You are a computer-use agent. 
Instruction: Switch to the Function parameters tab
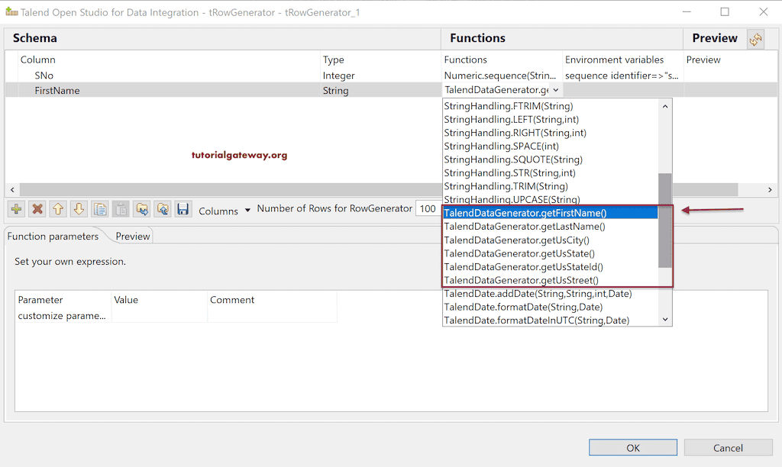coord(53,237)
